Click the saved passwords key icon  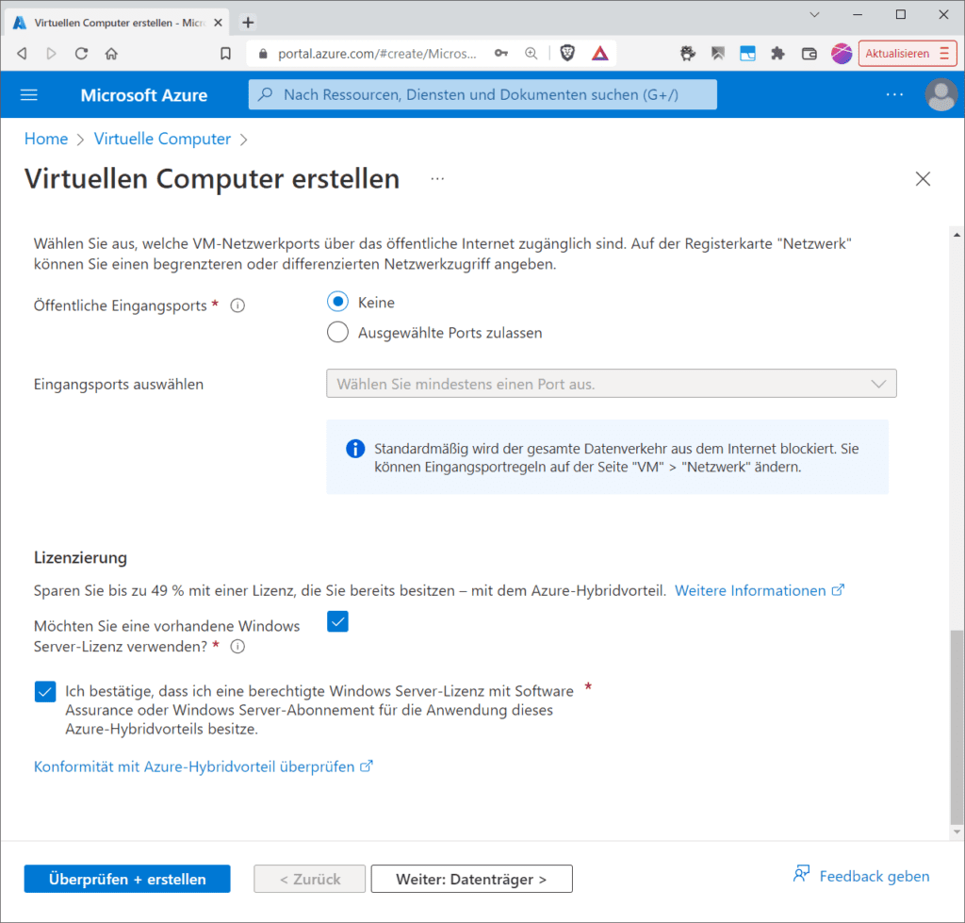[x=501, y=54]
